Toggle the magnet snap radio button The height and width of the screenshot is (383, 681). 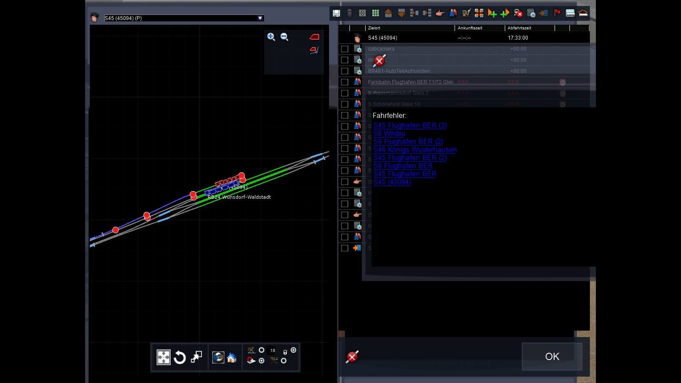[262, 360]
